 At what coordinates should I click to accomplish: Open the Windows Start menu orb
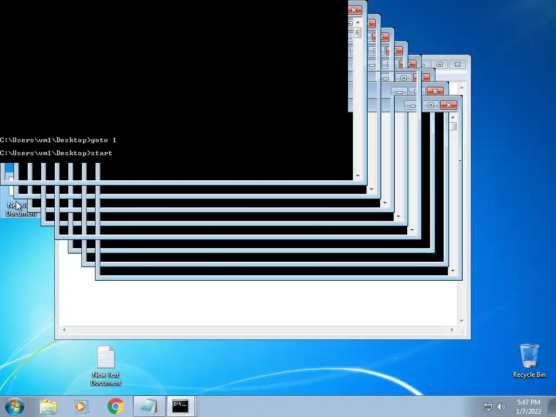[14, 406]
